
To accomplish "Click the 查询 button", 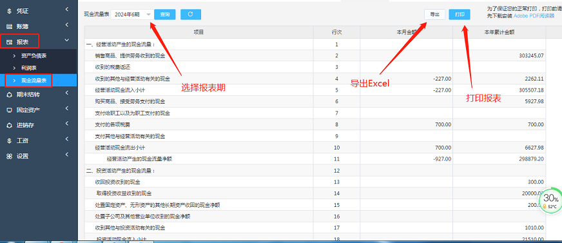I will pyautogui.click(x=165, y=14).
